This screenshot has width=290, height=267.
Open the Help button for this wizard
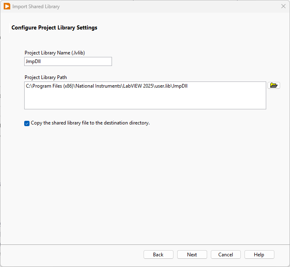[259, 255]
